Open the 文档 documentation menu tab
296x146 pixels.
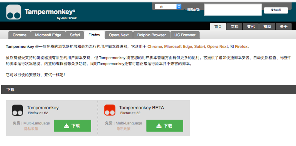pos(234,27)
